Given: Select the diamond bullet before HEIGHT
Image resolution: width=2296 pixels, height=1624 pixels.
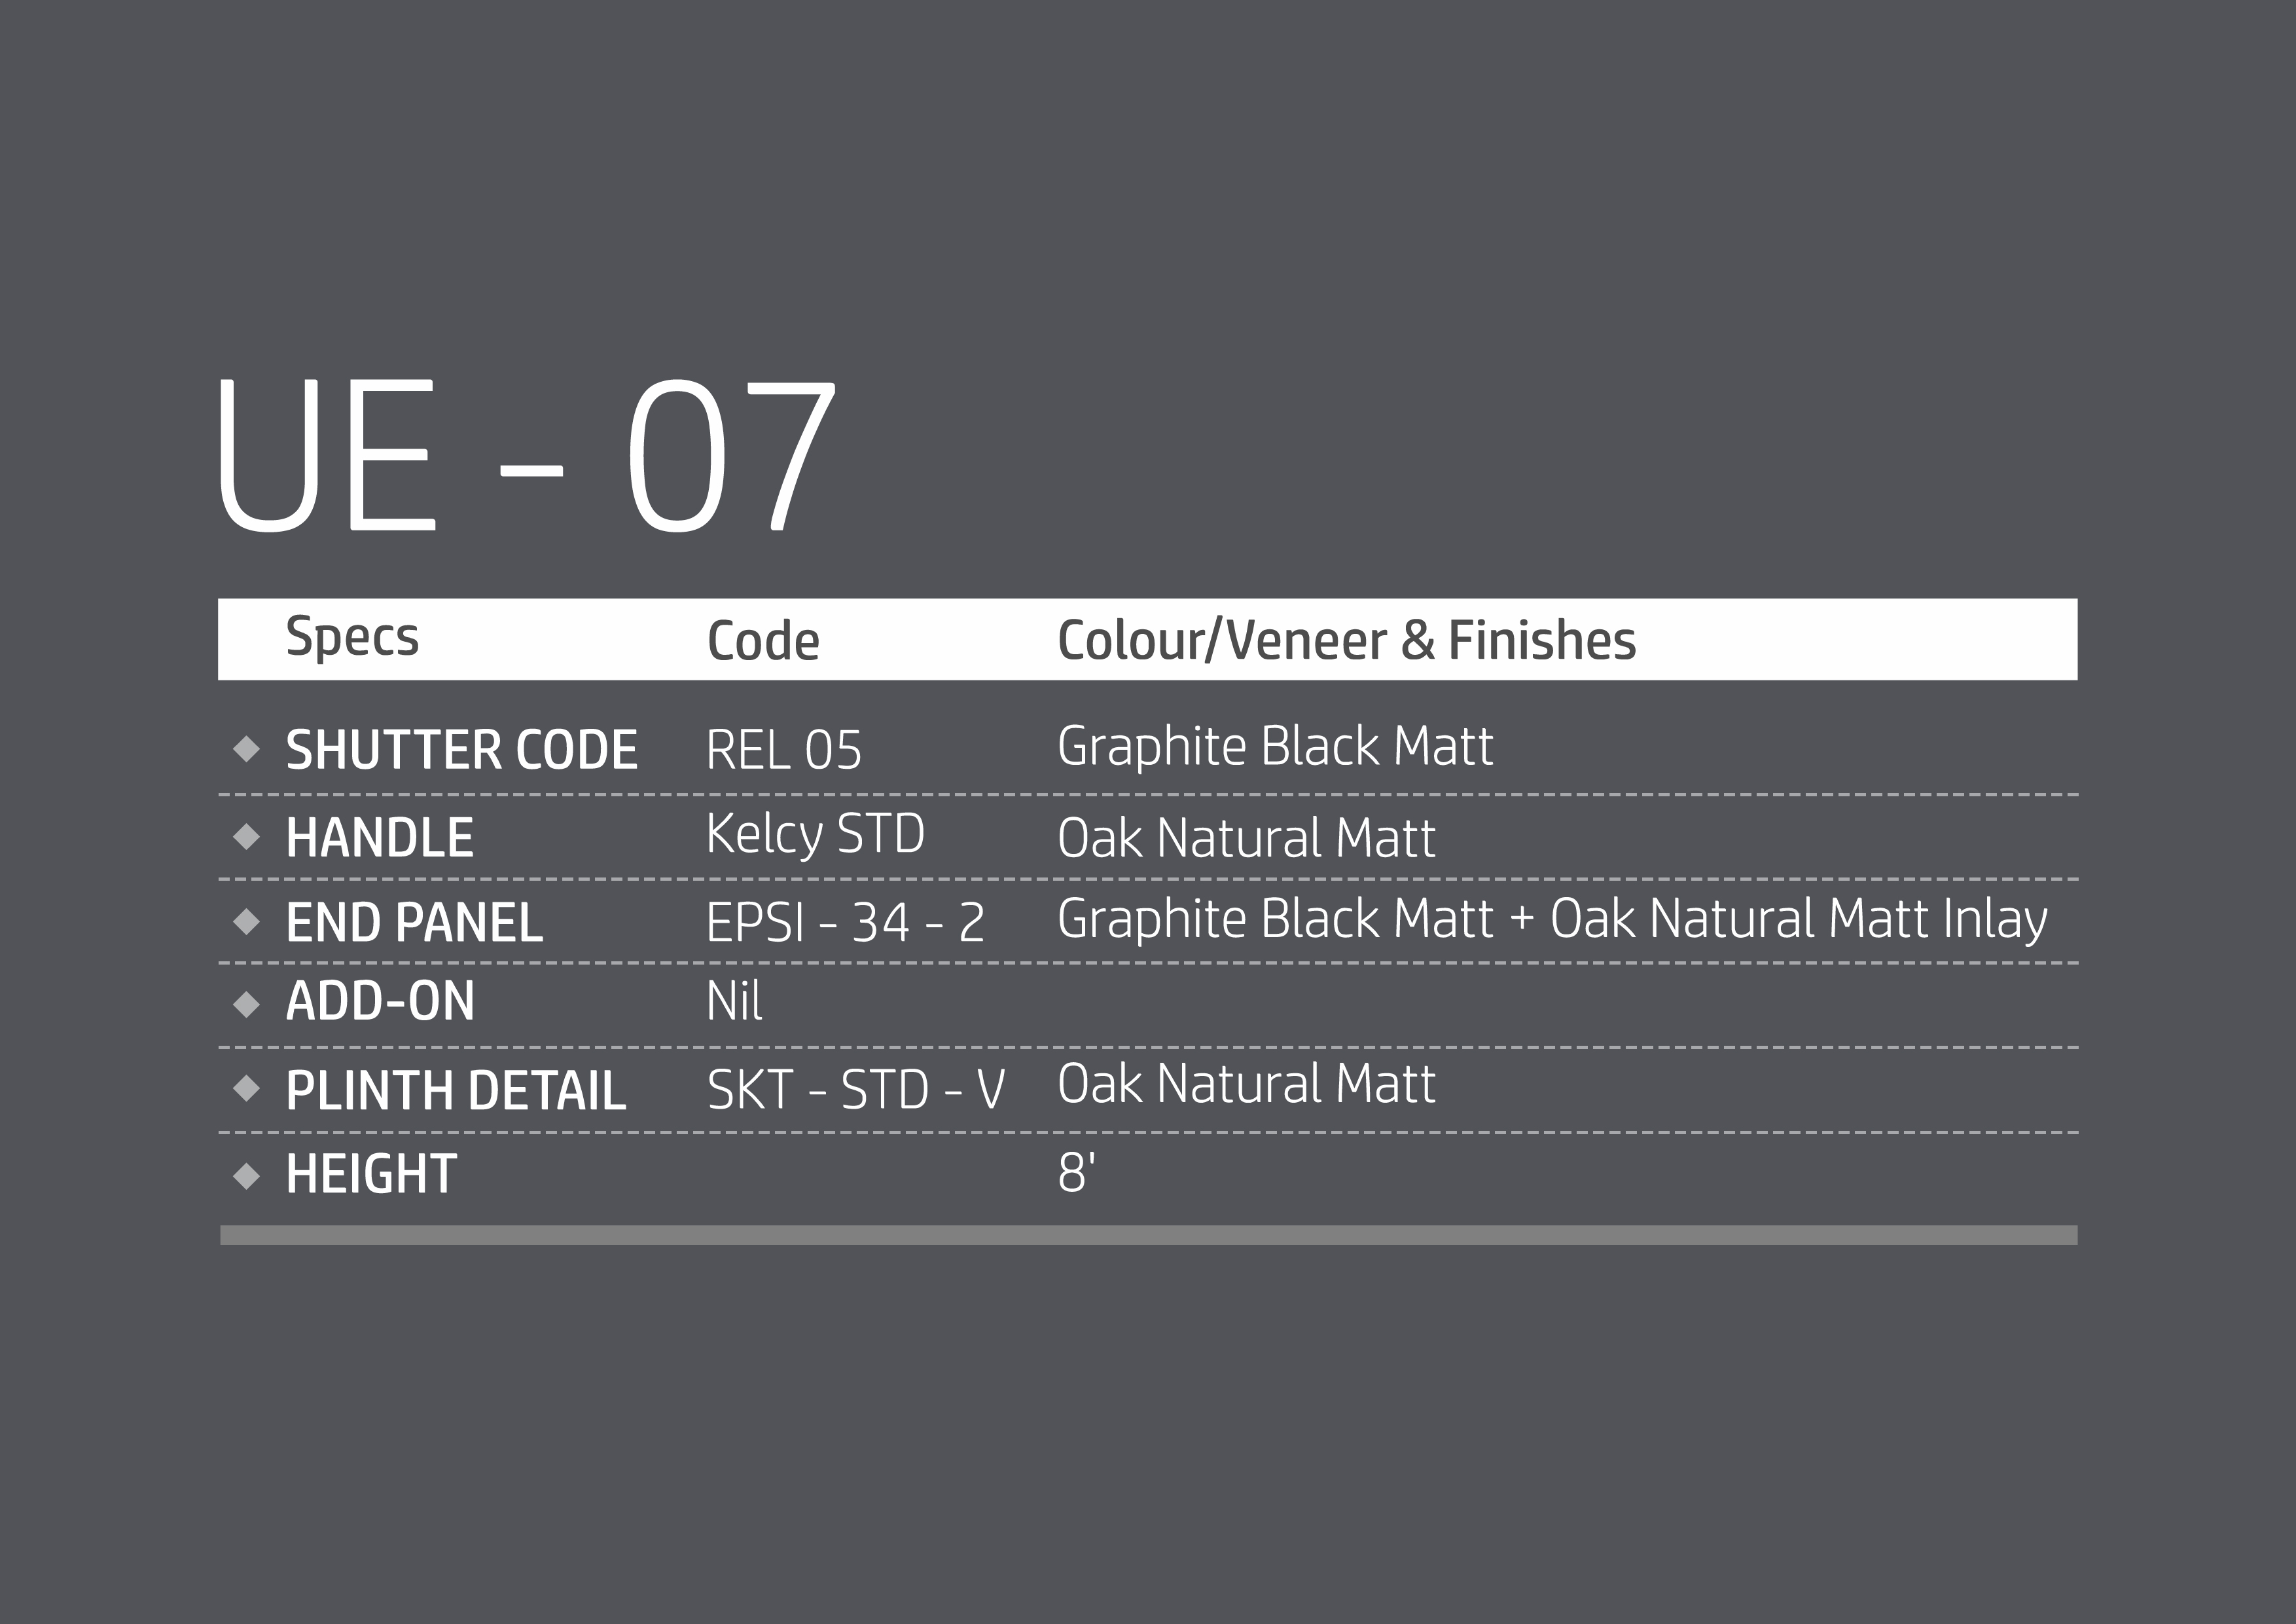Looking at the screenshot, I should point(246,1175).
